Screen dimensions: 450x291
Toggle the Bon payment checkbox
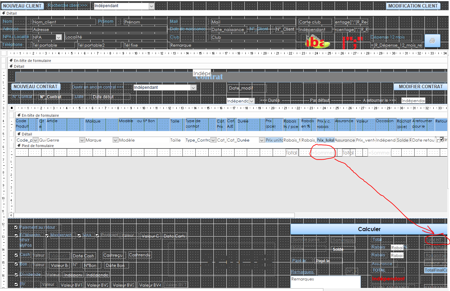click(16, 264)
